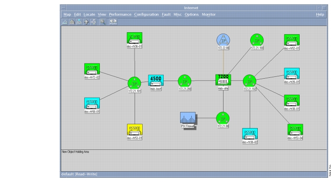Click the HP OpenView logo toolbar icon

tap(113, 22)
